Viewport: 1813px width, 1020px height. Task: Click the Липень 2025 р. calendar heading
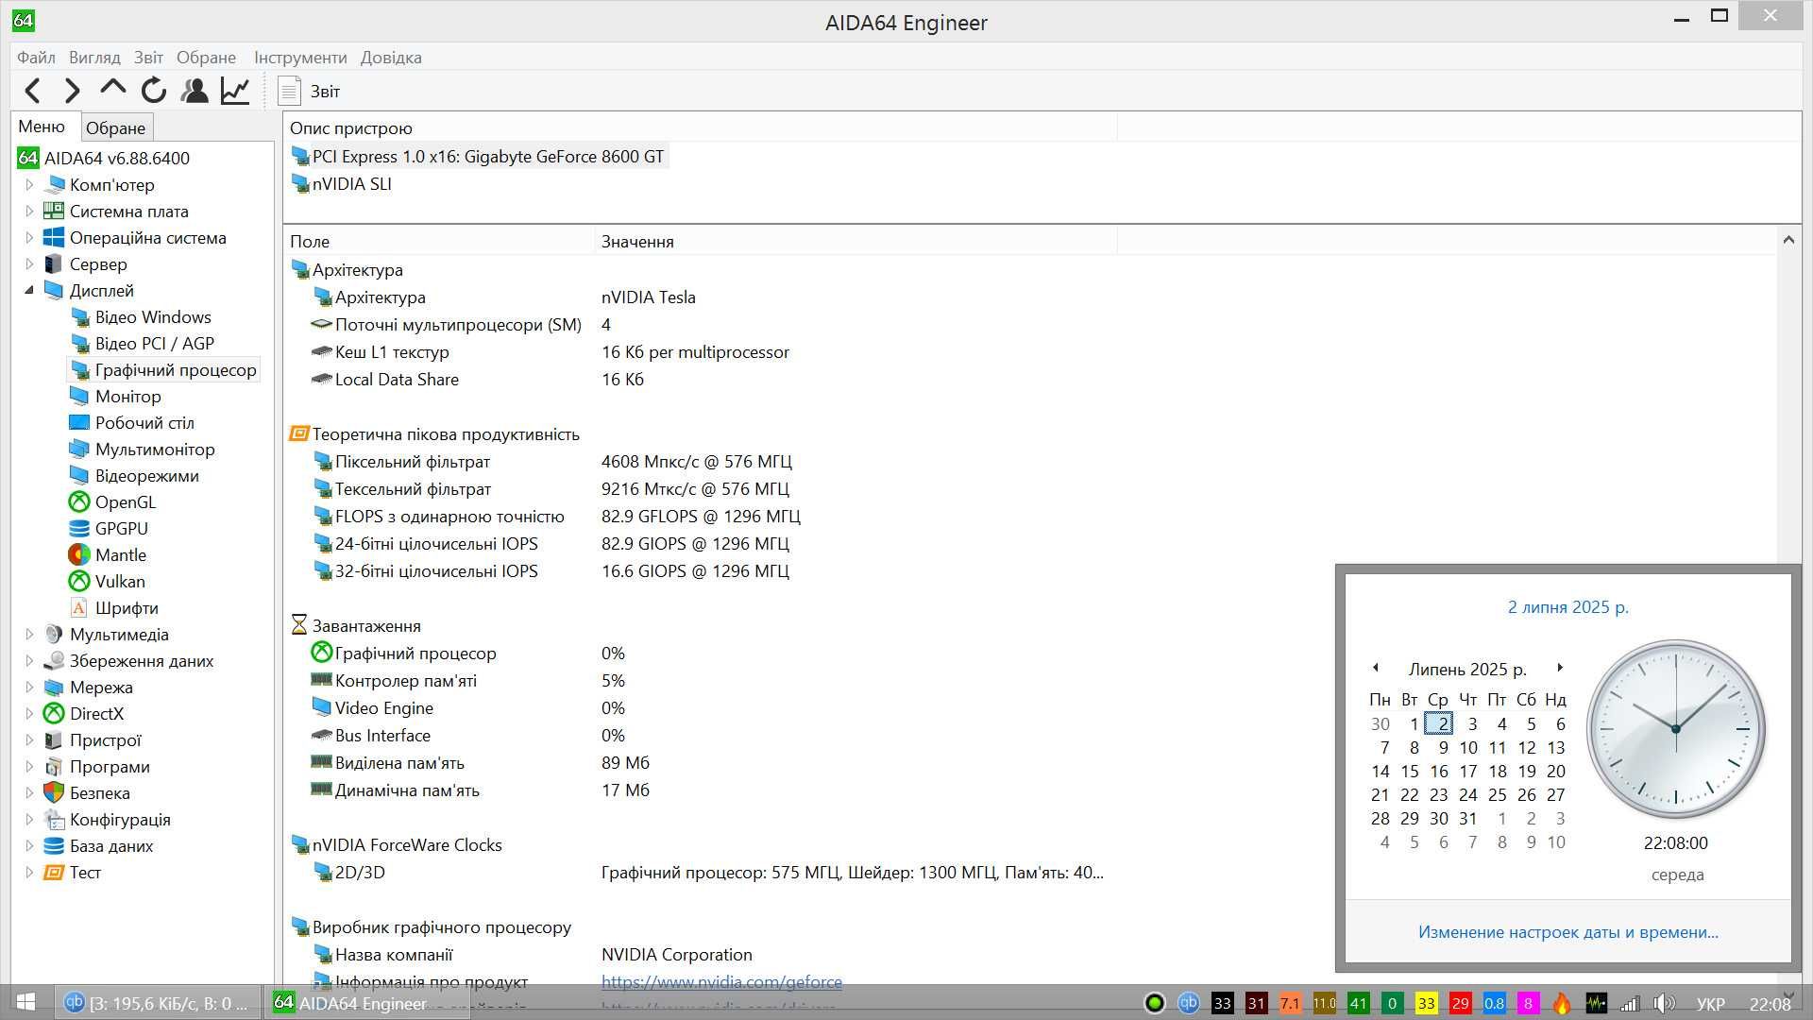point(1467,670)
